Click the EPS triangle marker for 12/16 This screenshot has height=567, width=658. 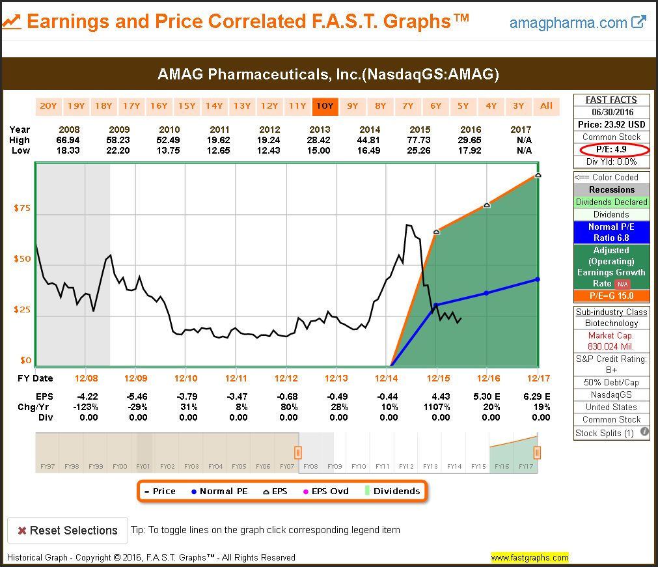[x=487, y=204]
